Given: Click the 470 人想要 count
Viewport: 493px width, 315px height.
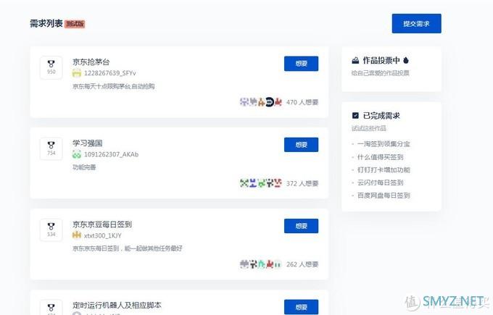Looking at the screenshot, I should click(302, 102).
